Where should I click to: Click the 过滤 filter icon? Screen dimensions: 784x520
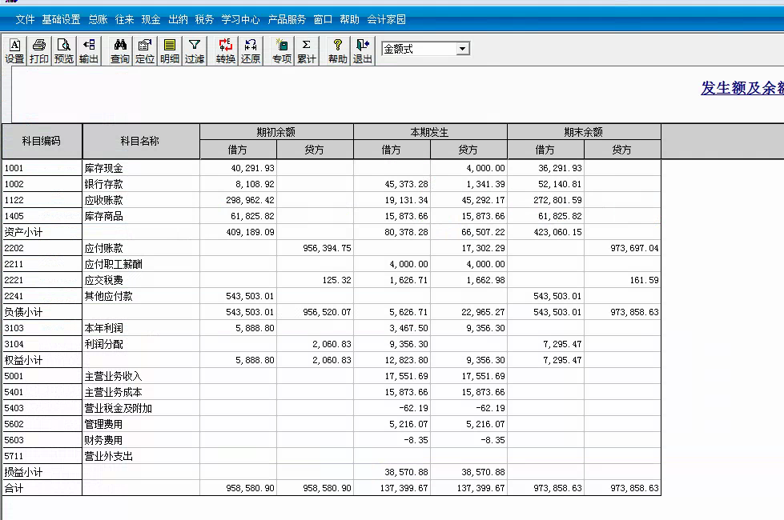[195, 51]
